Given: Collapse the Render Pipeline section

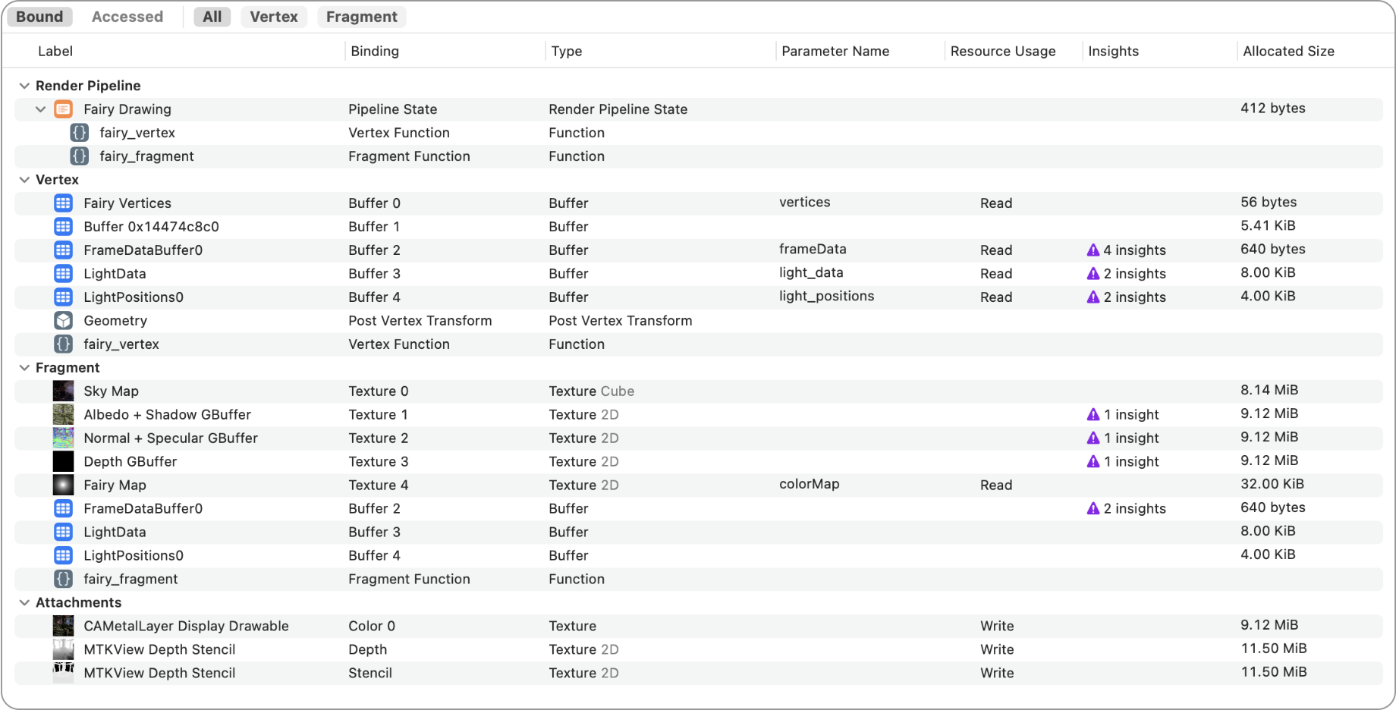Looking at the screenshot, I should [x=24, y=85].
